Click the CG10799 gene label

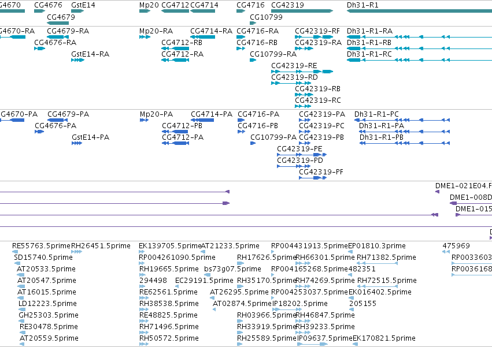pyautogui.click(x=266, y=17)
